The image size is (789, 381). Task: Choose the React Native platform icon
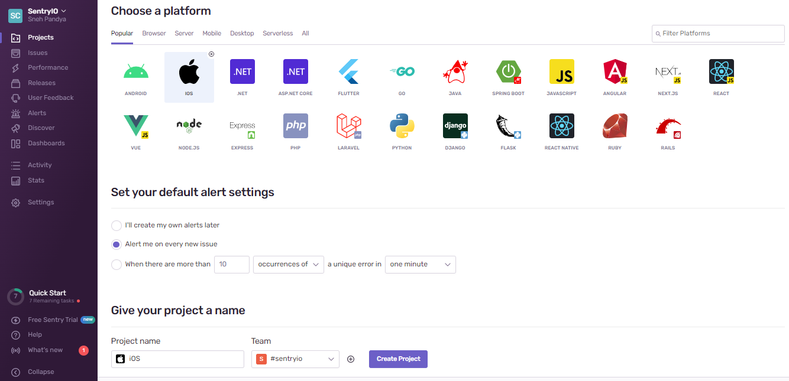coord(562,126)
